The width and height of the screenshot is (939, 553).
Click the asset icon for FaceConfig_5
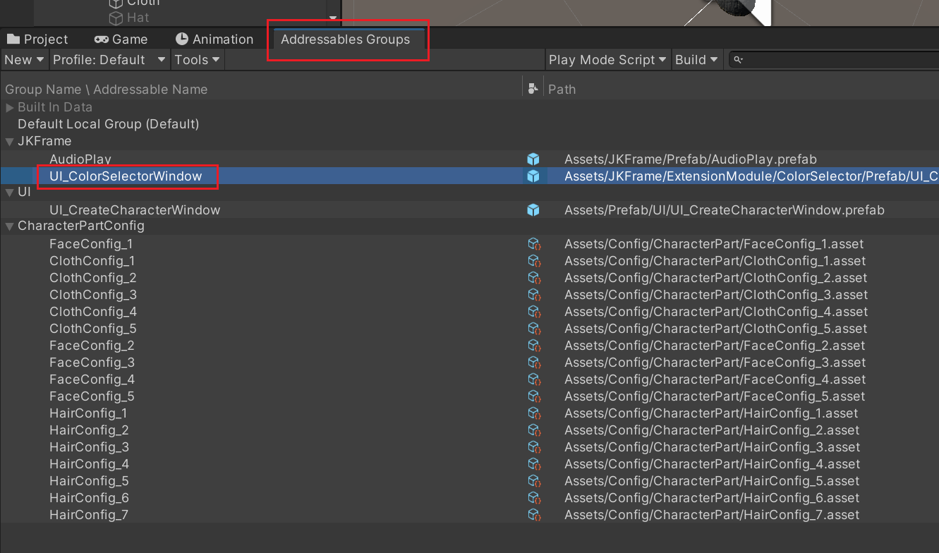point(533,396)
